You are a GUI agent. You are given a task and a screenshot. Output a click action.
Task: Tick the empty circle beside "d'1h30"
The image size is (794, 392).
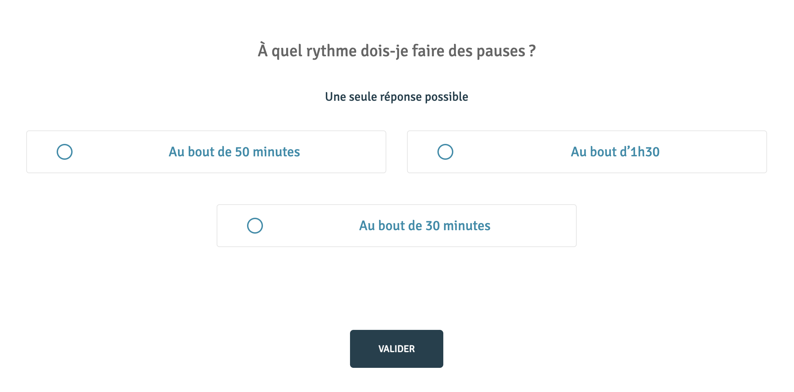[x=445, y=152]
